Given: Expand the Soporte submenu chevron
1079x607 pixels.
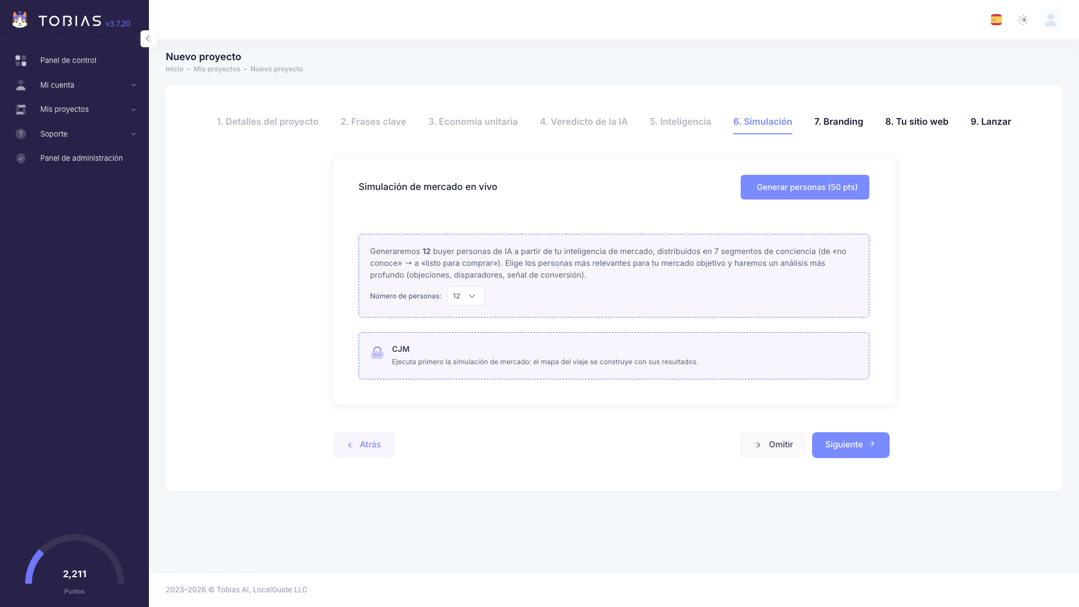Looking at the screenshot, I should 133,134.
